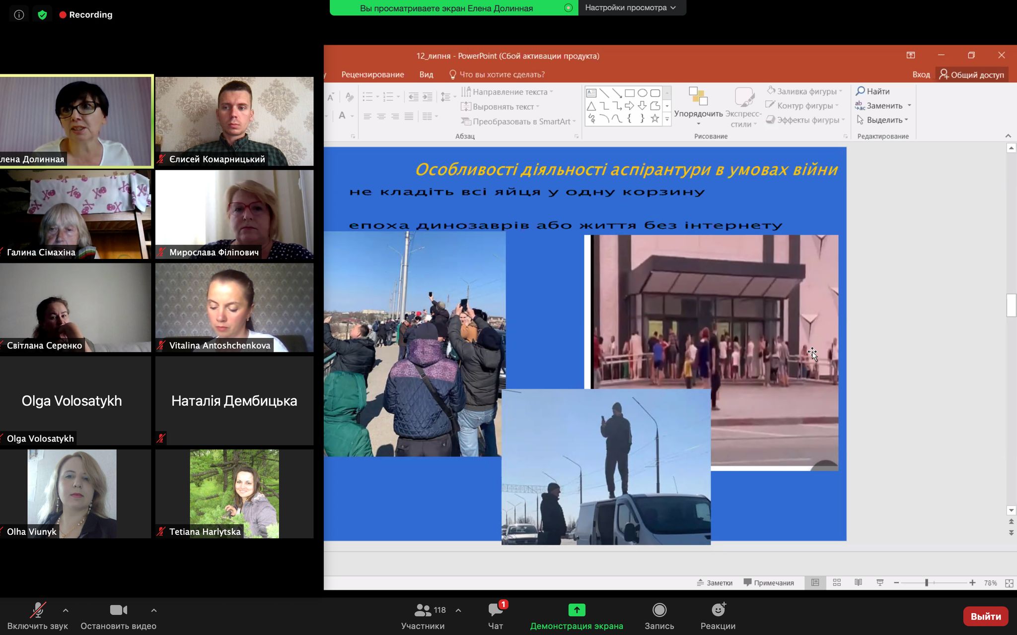This screenshot has height=635, width=1017.
Task: Click the green Share Screen icon
Action: (x=576, y=610)
